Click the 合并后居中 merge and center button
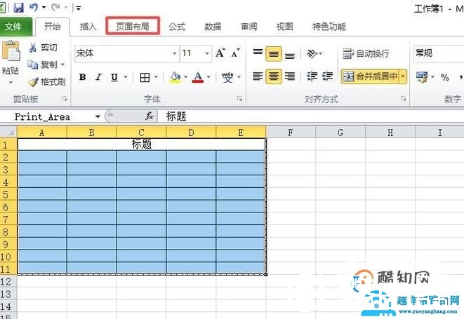Viewport: 464px width, 319px height. pyautogui.click(x=370, y=77)
